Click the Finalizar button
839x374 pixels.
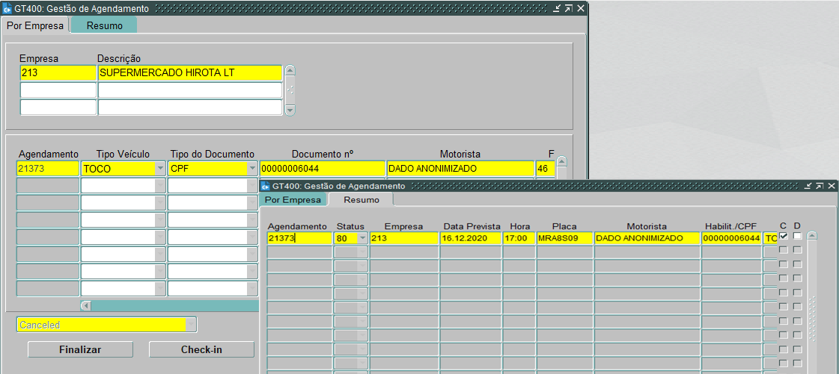coord(80,349)
